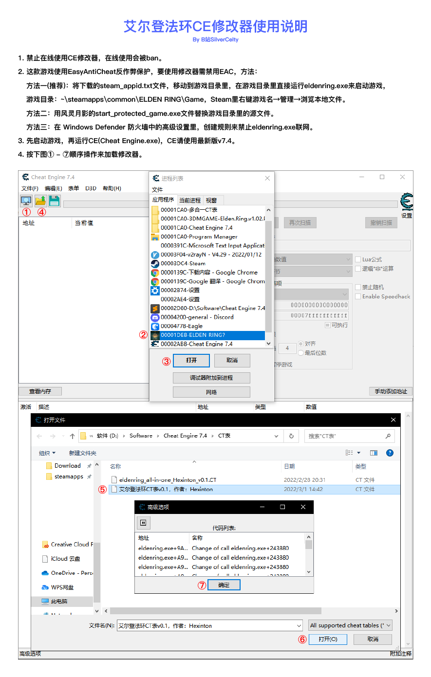Screen dimensions: 431x677
Task: Expand the file type filter dropdown
Action: tap(388, 625)
